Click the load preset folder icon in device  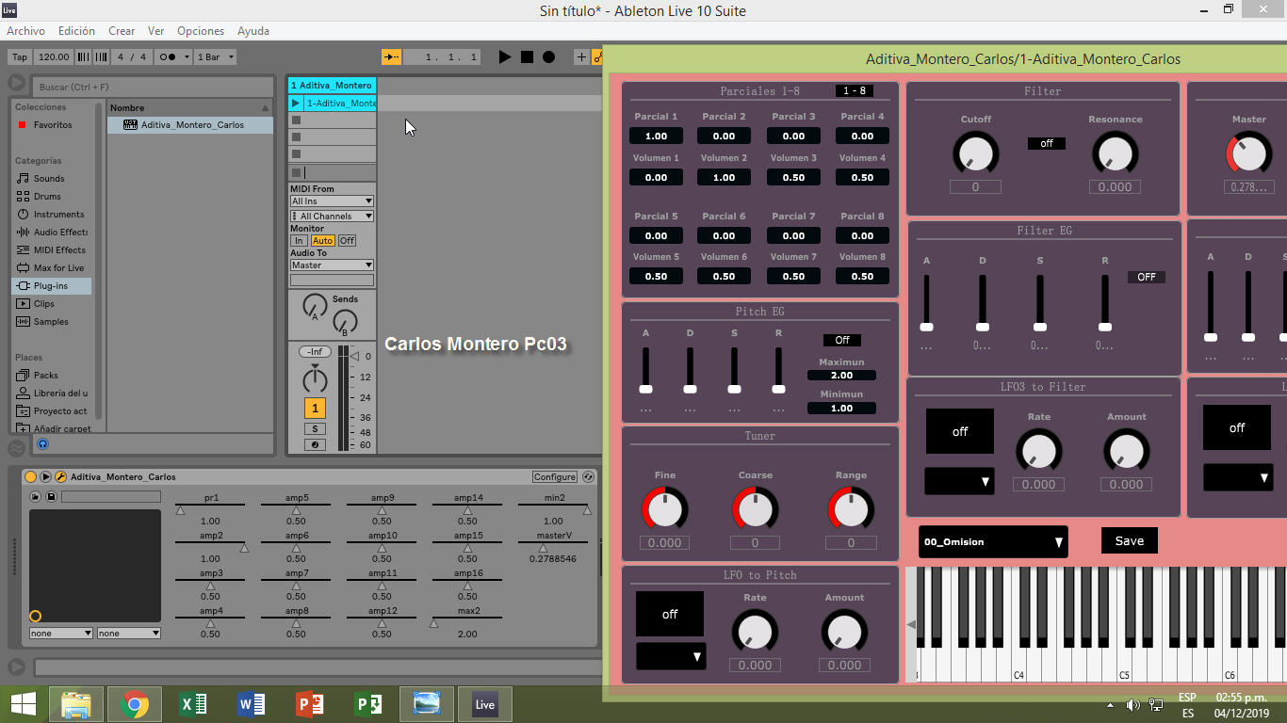[35, 496]
